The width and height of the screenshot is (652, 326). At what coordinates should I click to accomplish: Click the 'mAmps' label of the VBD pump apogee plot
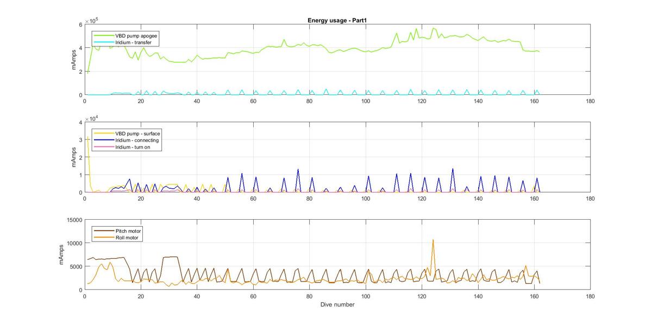73,60
